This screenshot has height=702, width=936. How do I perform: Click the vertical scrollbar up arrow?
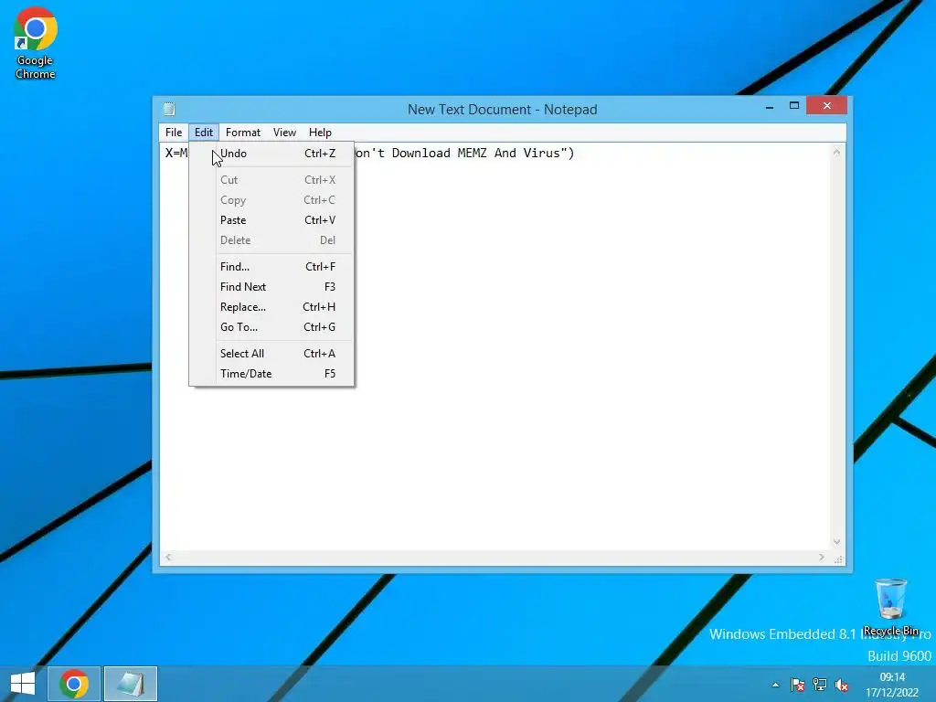(x=837, y=153)
